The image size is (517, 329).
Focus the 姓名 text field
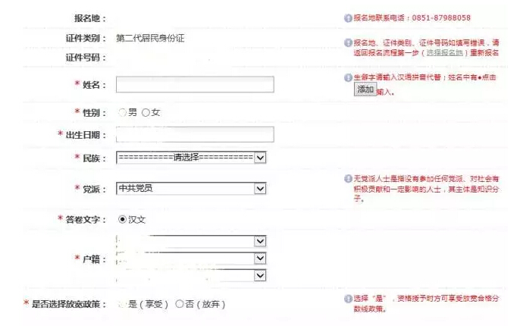[195, 84]
